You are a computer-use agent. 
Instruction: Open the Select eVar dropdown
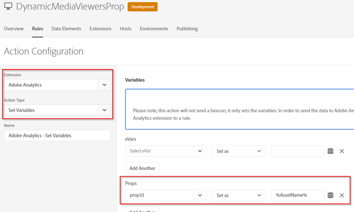[200, 151]
